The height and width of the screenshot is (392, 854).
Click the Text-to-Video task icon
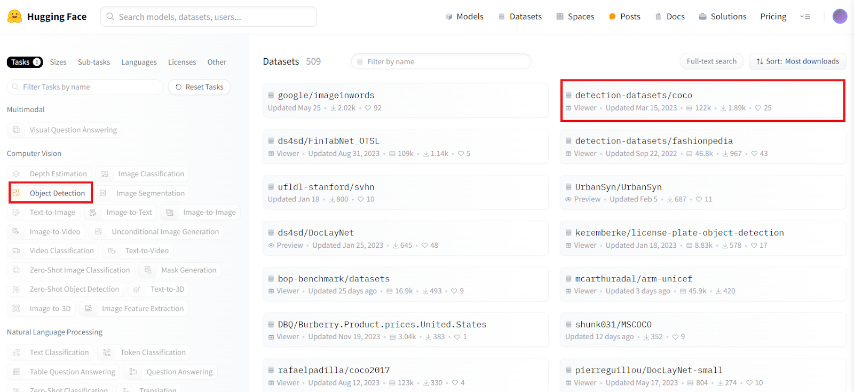[112, 250]
